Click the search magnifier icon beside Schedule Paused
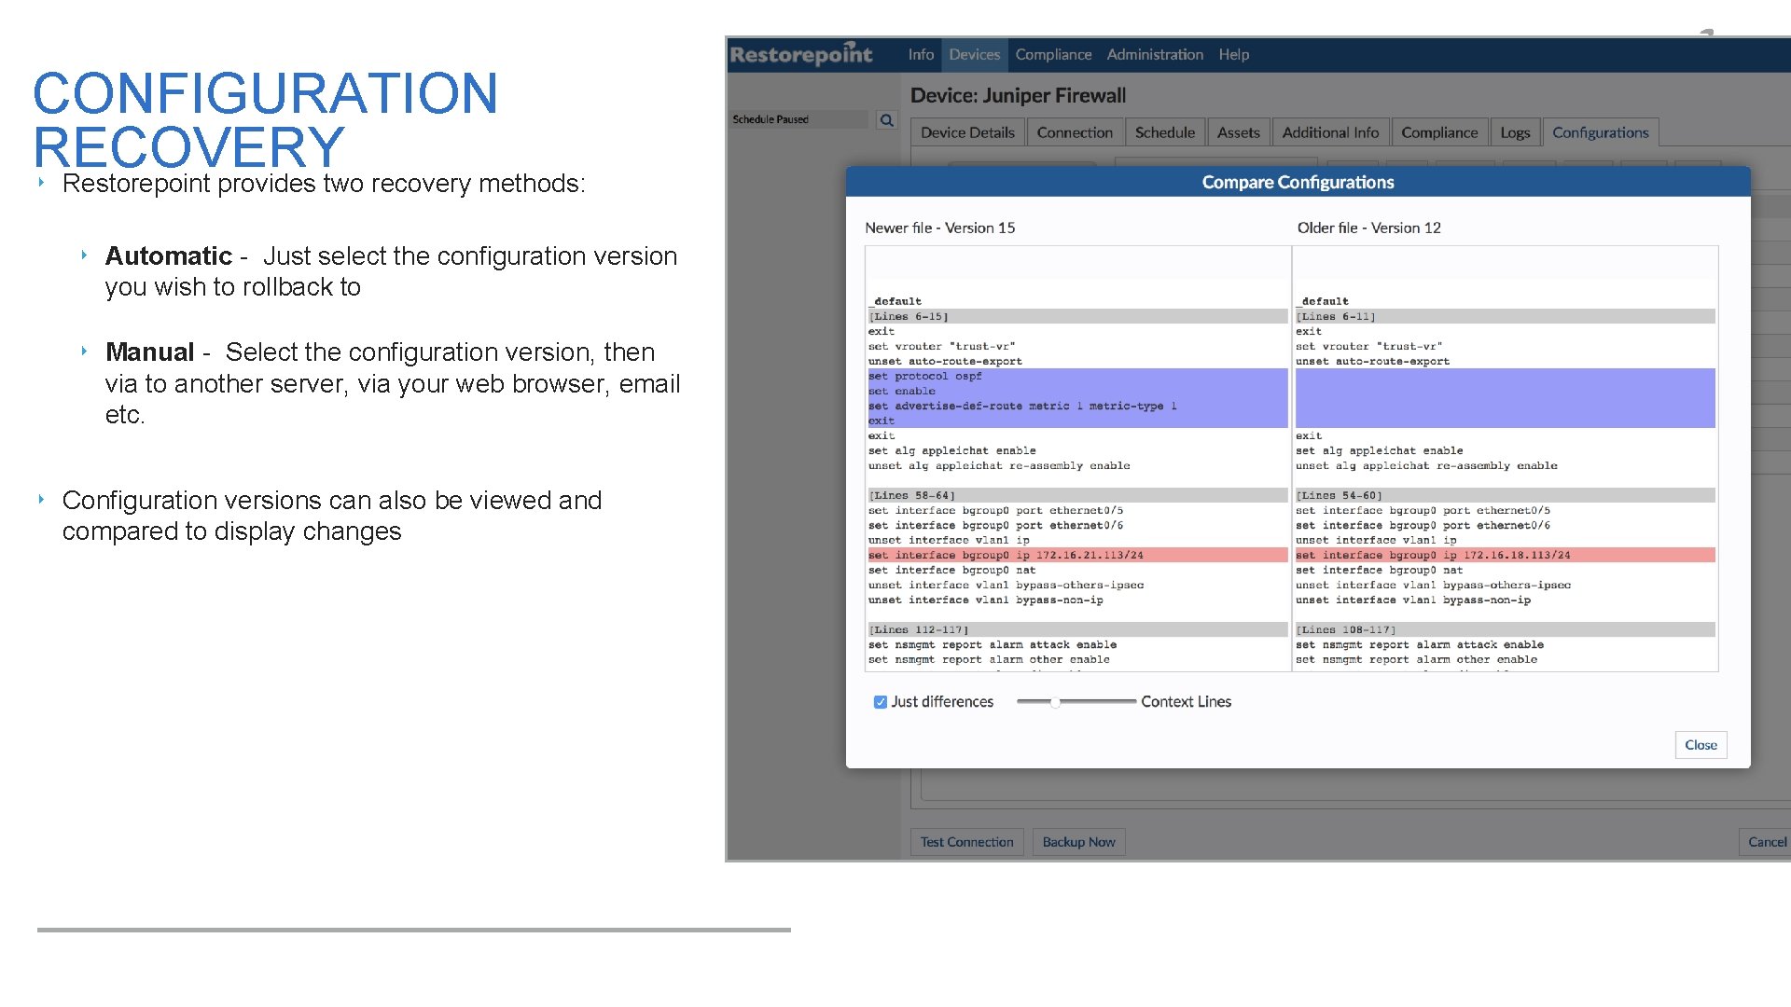The image size is (1791, 1007). (x=886, y=120)
